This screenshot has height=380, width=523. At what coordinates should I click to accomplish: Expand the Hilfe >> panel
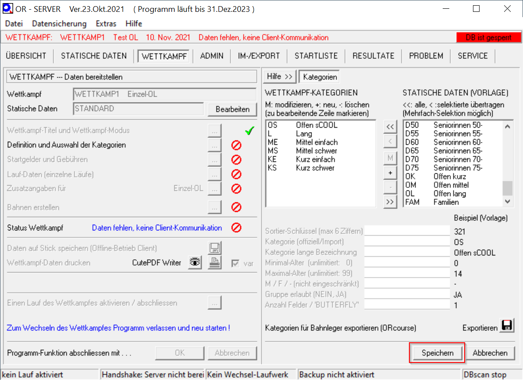[x=279, y=77]
